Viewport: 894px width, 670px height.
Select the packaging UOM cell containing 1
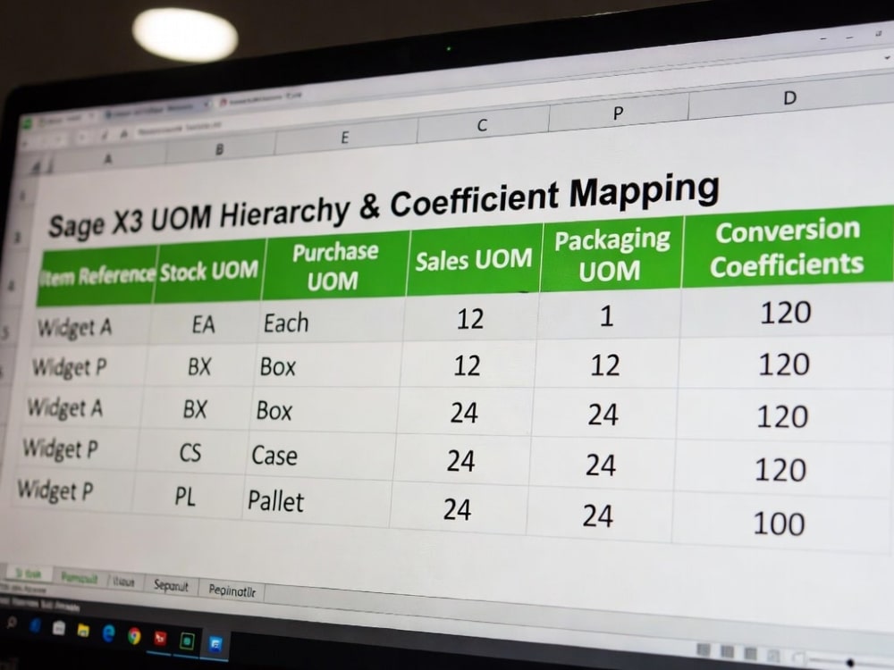tap(607, 315)
